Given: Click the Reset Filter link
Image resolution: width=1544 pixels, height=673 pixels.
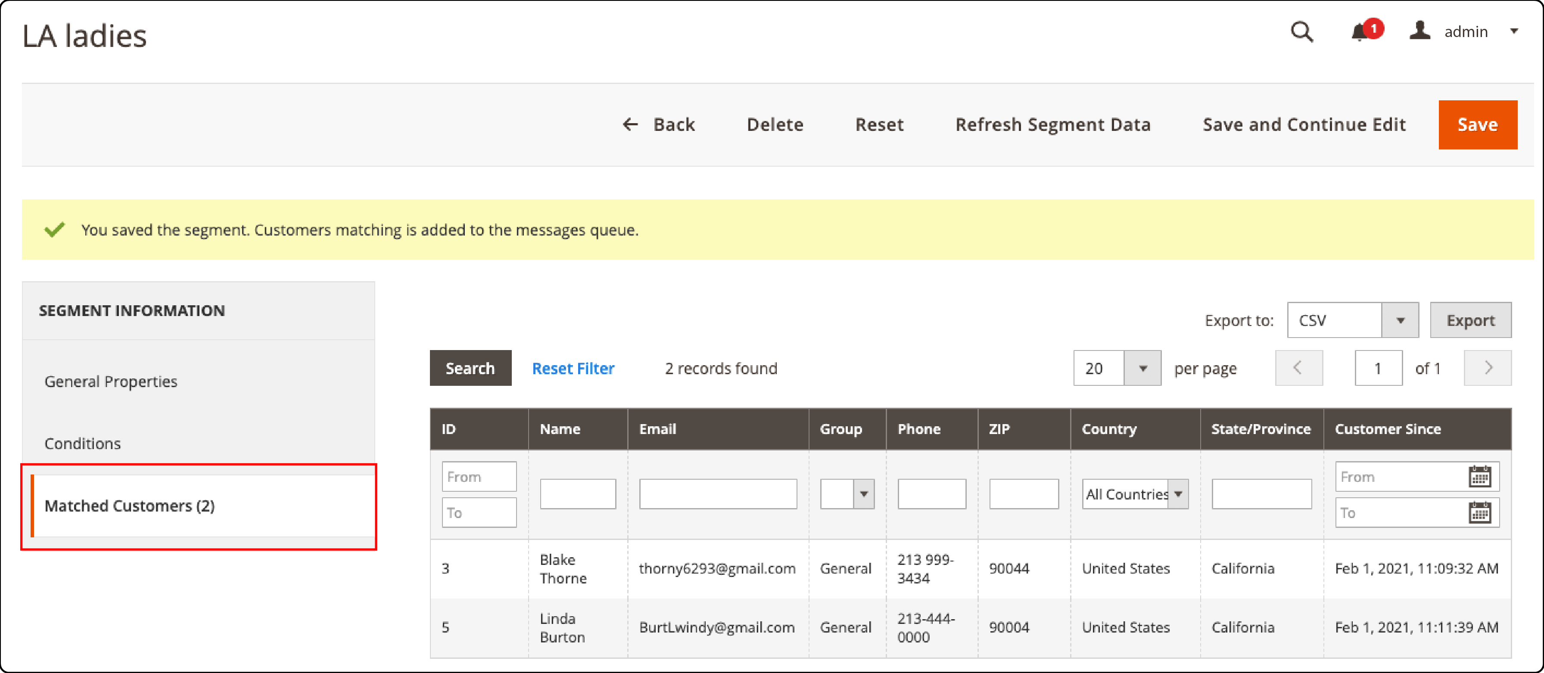Looking at the screenshot, I should [573, 368].
